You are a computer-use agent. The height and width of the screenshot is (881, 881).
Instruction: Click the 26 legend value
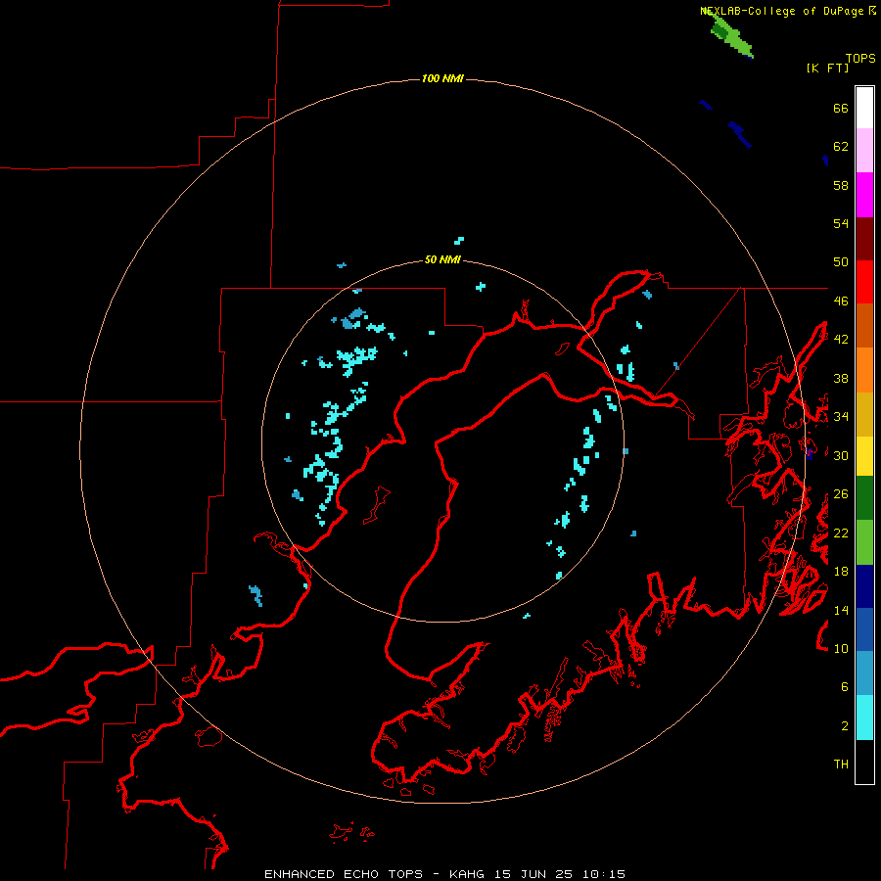[841, 494]
